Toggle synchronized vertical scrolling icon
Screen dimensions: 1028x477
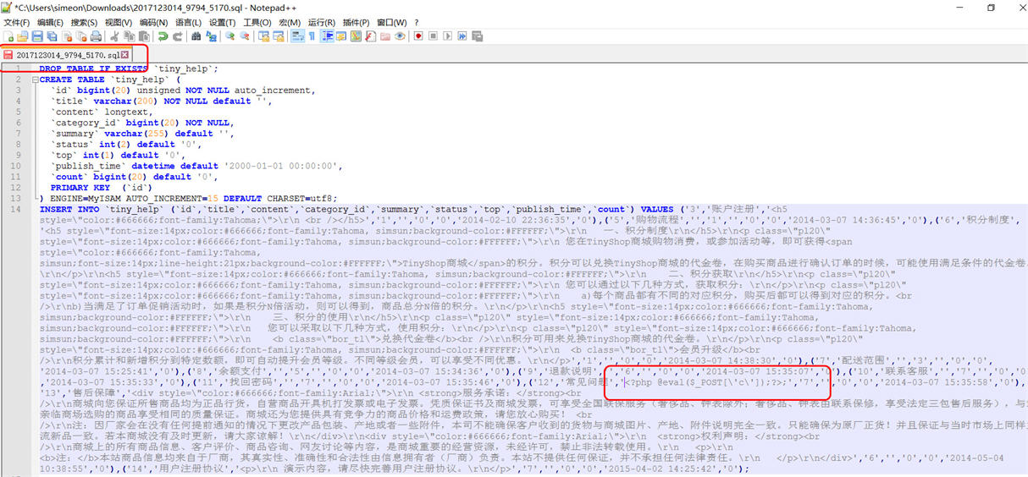[x=263, y=36]
